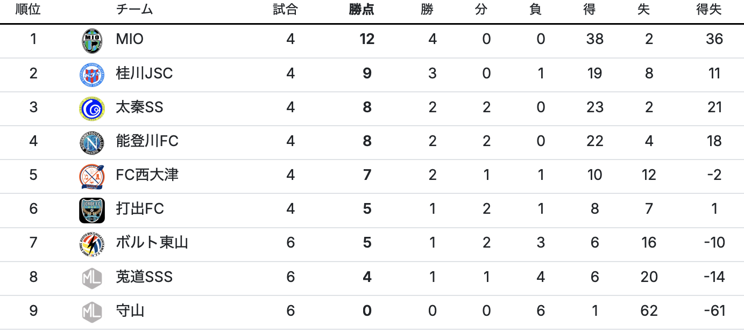This screenshot has width=744, height=333.
Task: Click the FC西大津 team logo
Action: click(x=91, y=176)
